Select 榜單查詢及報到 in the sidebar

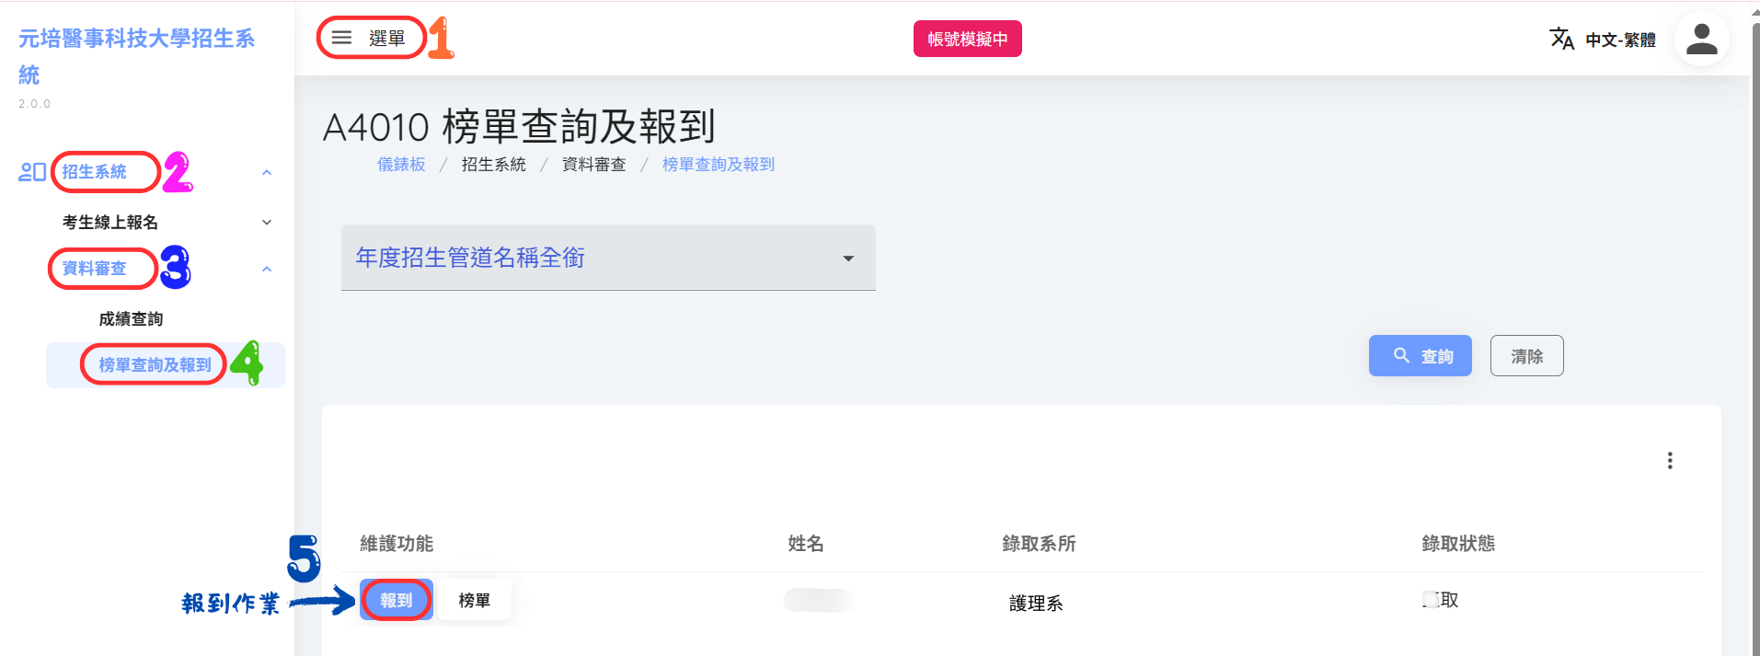155,364
